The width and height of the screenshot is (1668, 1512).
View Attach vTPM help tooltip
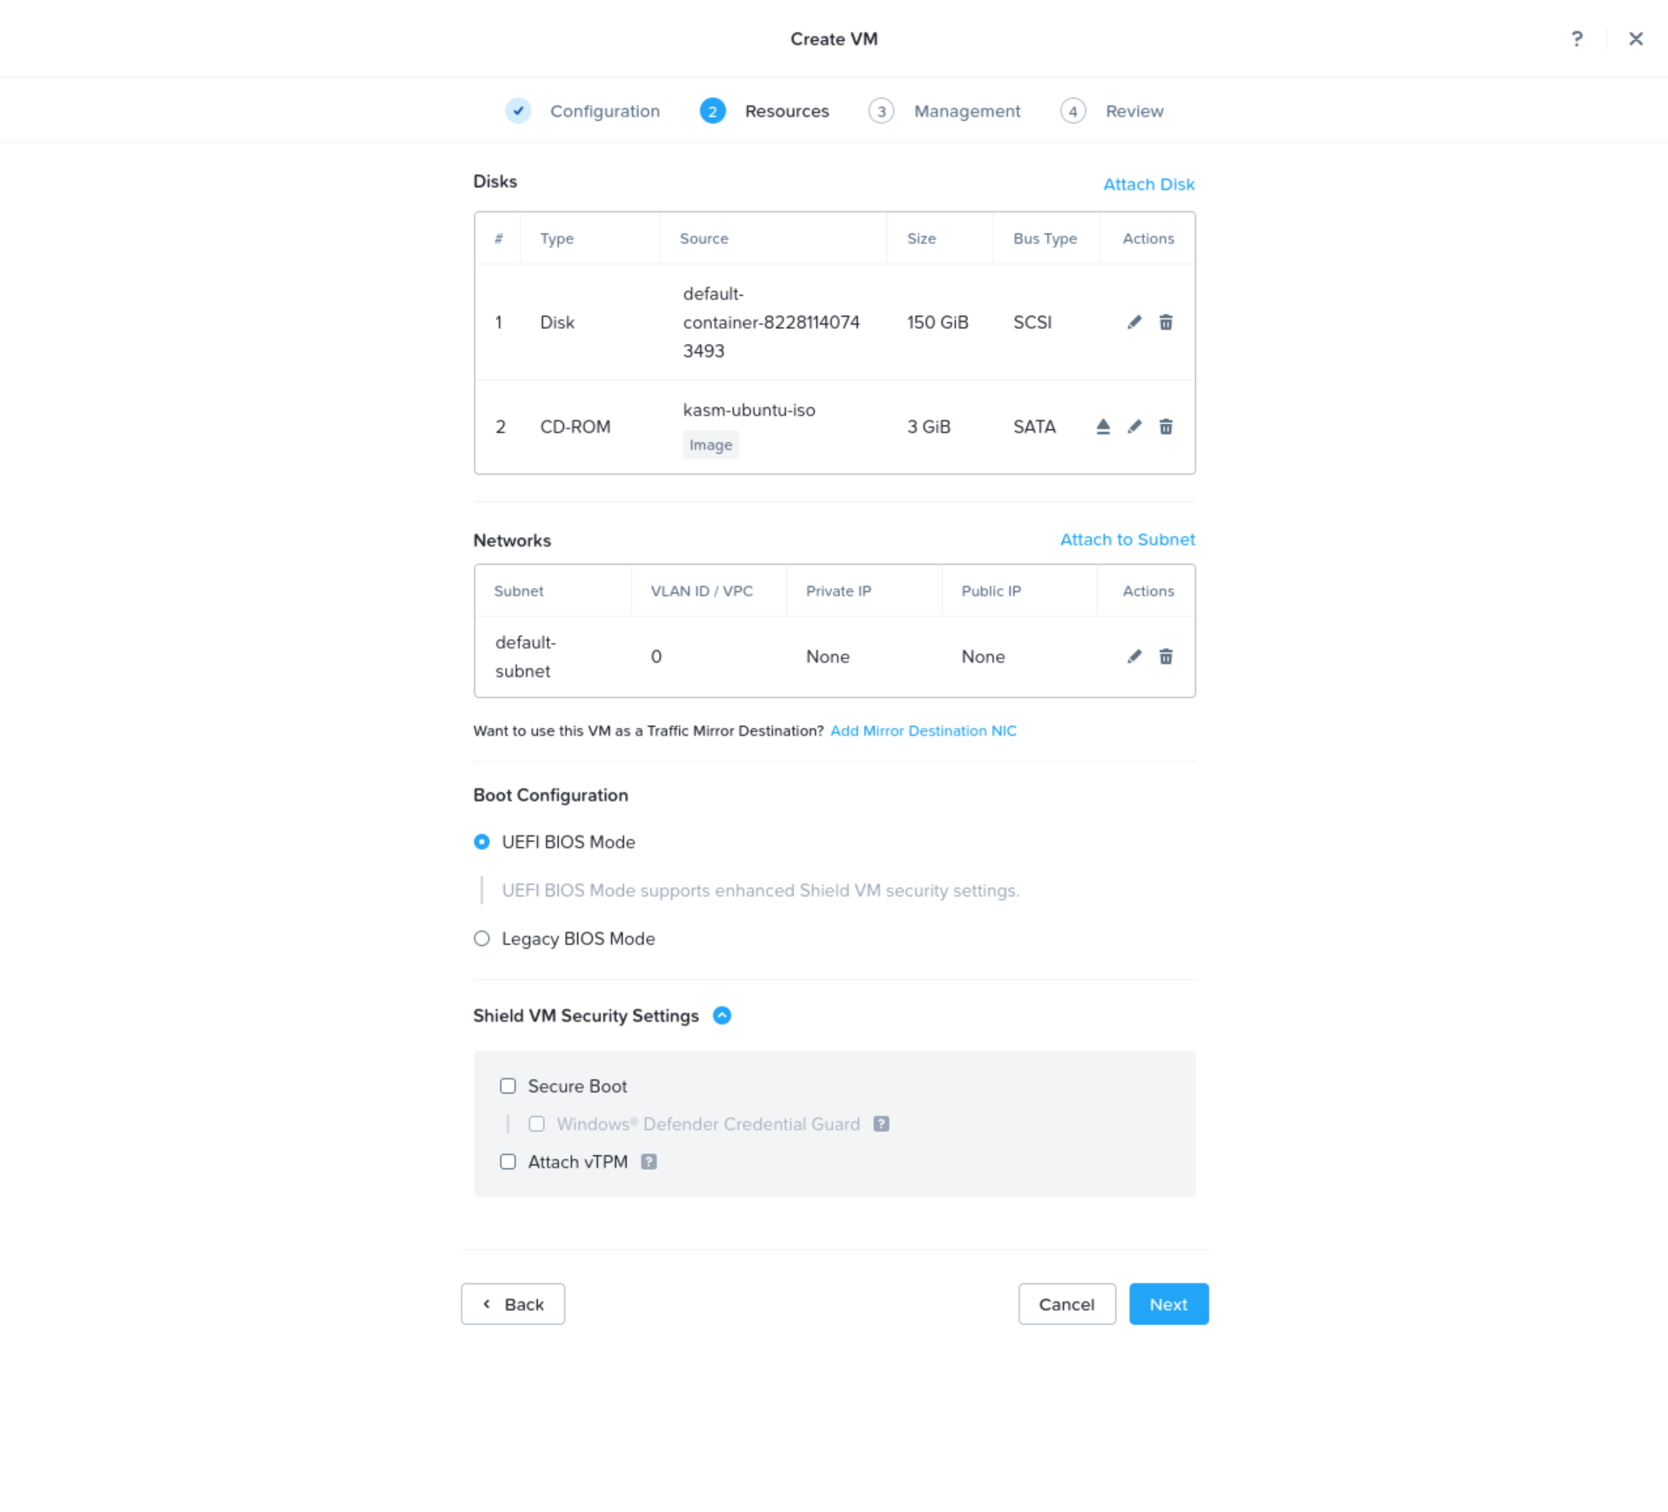coord(649,1161)
